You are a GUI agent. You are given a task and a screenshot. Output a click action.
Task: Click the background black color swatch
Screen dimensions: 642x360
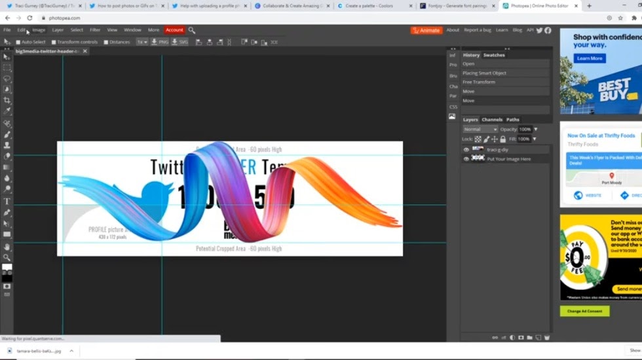(x=7, y=279)
